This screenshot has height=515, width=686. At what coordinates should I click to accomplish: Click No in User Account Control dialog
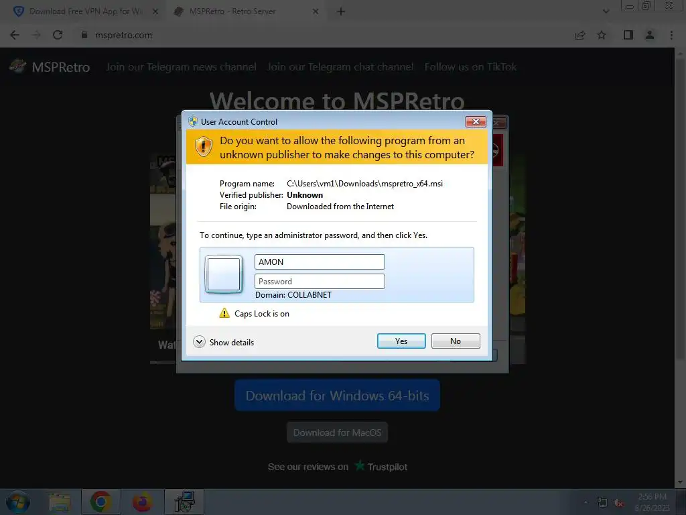[x=456, y=341]
